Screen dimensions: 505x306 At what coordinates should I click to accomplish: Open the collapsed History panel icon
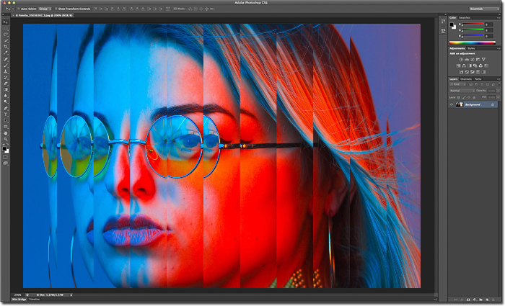443,21
